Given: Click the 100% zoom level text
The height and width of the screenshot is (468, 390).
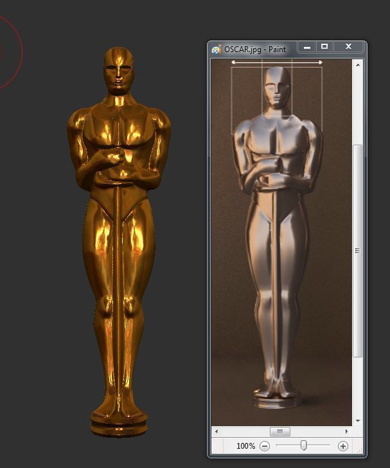Looking at the screenshot, I should [246, 446].
